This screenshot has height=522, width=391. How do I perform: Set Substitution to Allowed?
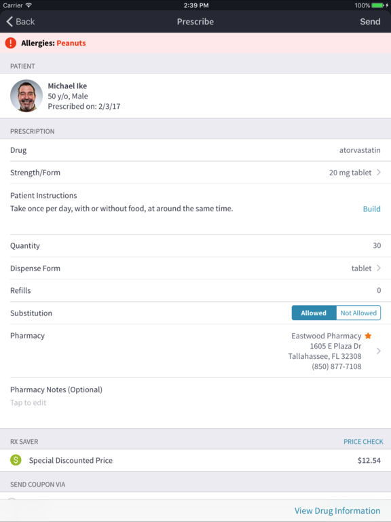[x=314, y=313]
